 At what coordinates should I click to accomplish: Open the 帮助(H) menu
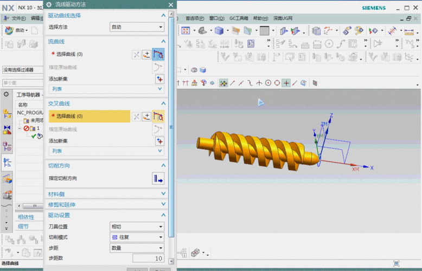coord(261,18)
